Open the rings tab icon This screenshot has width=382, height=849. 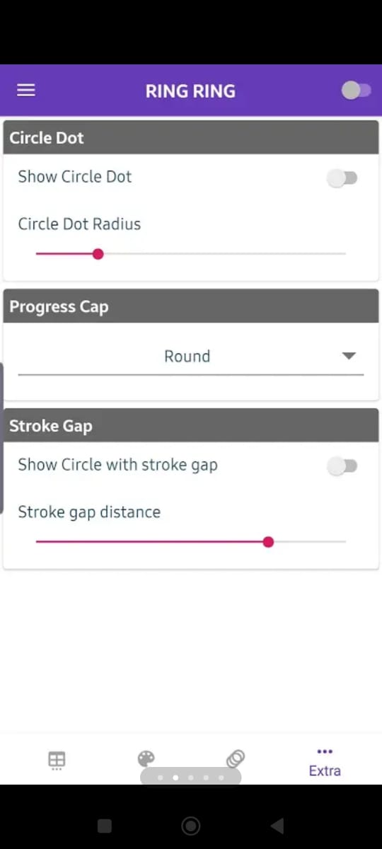(x=236, y=759)
